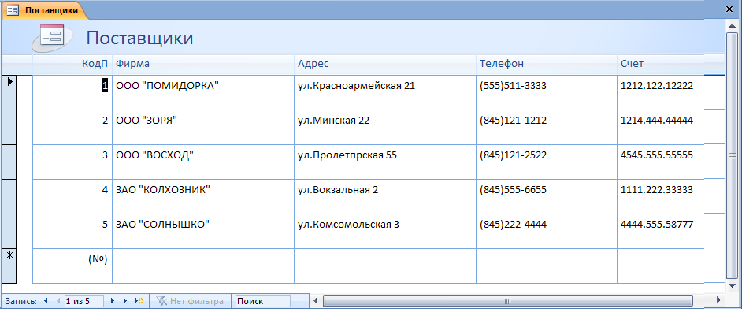Click the vertical scrollbar up arrow
Screen dimensions: 742x309
pos(733,25)
